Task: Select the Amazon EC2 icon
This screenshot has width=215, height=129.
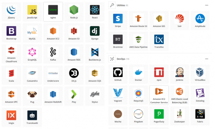Action: coord(53,31)
